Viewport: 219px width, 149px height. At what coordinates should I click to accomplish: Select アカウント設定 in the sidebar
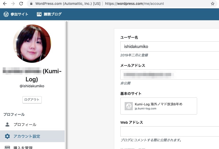pos(32,136)
